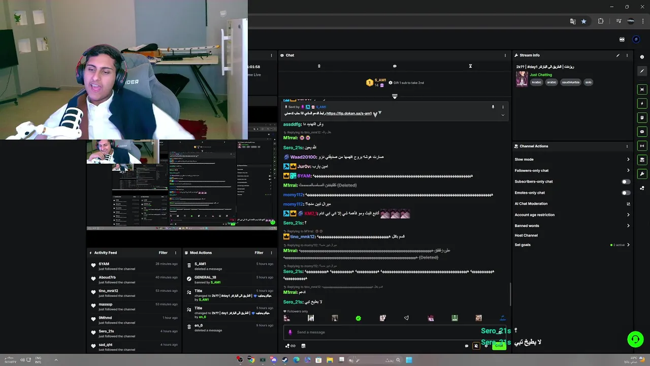Open the flip.dokan.sa link in pinned message

349,114
